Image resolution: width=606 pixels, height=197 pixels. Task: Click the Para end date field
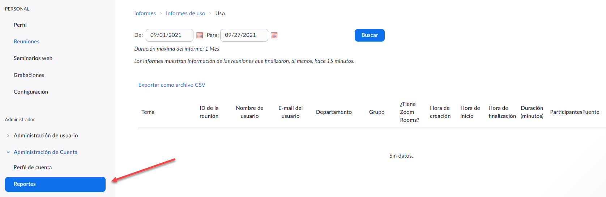pyautogui.click(x=244, y=35)
